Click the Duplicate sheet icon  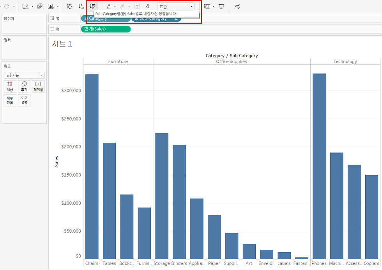click(x=40, y=6)
